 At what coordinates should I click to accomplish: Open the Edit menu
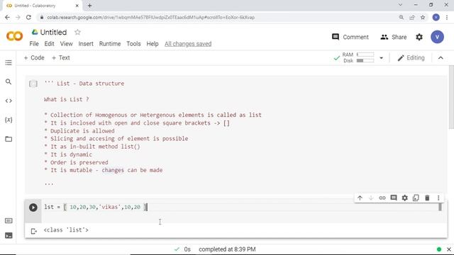(49, 44)
